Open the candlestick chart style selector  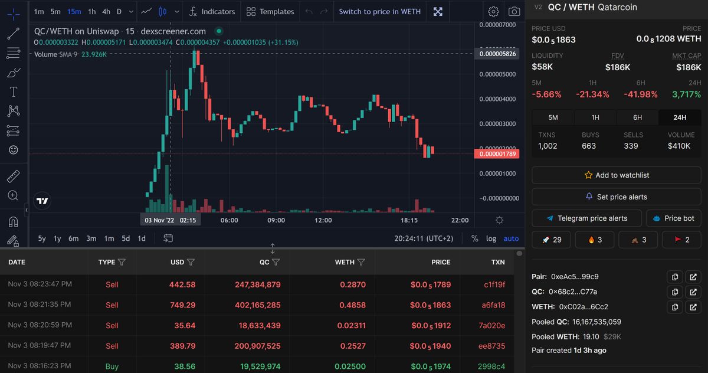[163, 12]
